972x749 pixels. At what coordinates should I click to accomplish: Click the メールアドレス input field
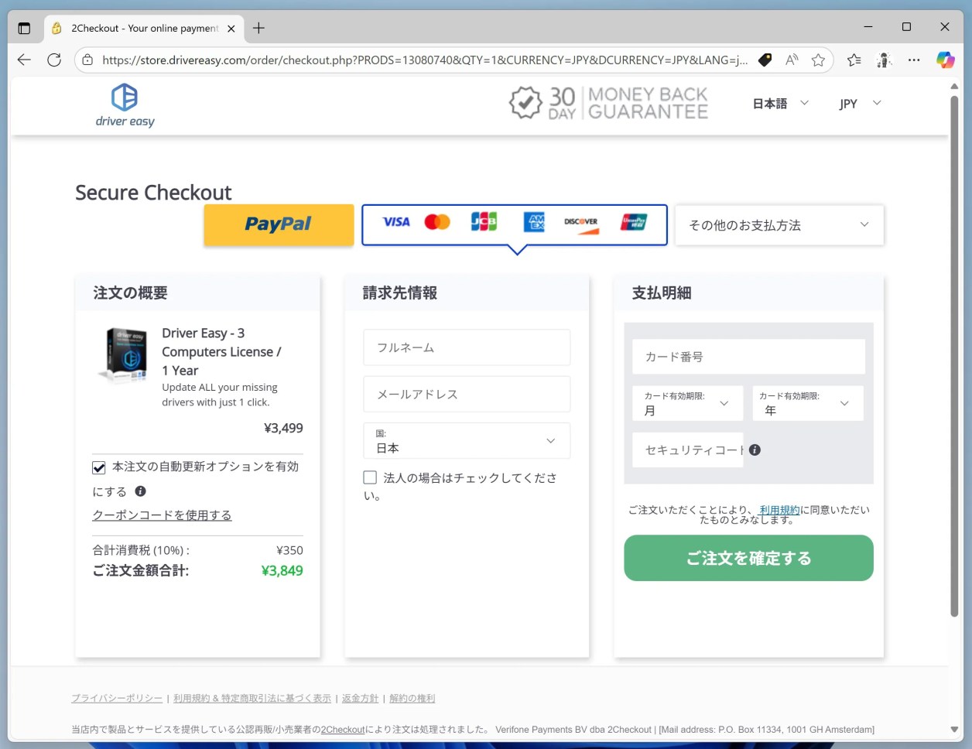[x=467, y=394]
